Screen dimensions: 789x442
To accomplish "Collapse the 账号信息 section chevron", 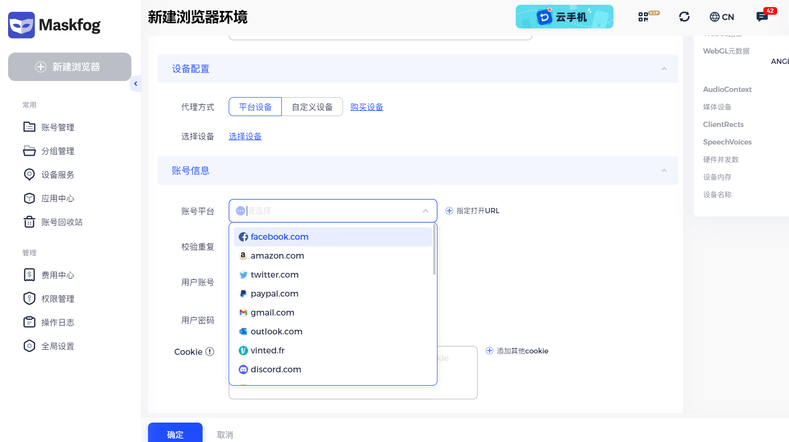I will [664, 171].
